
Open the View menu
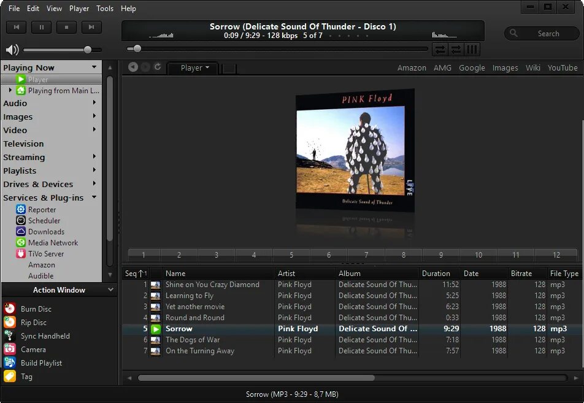(54, 8)
